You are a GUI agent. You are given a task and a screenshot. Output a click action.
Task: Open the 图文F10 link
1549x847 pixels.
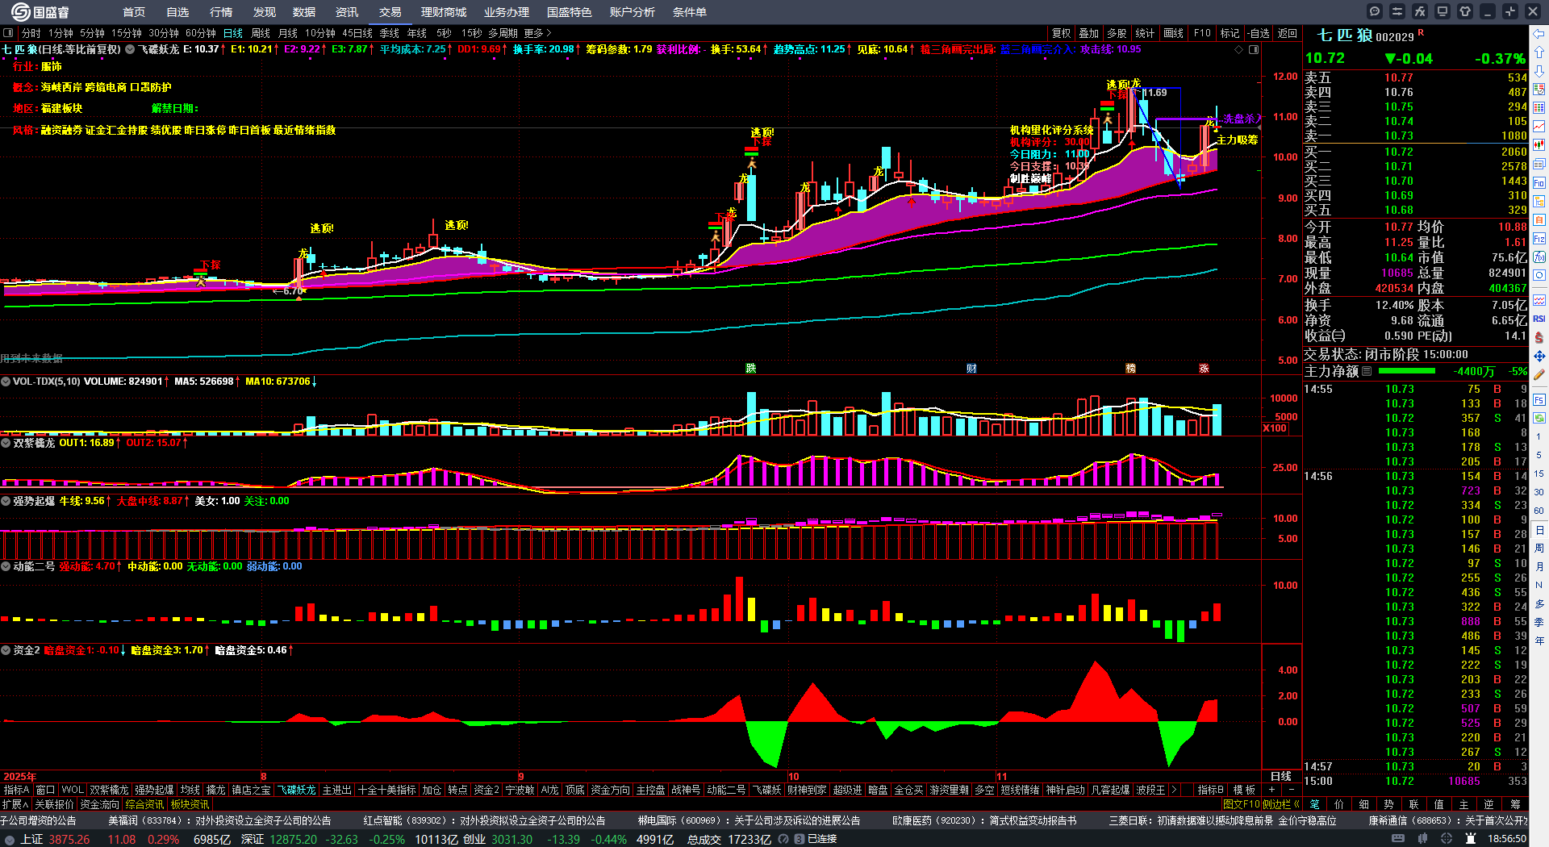(x=1241, y=804)
